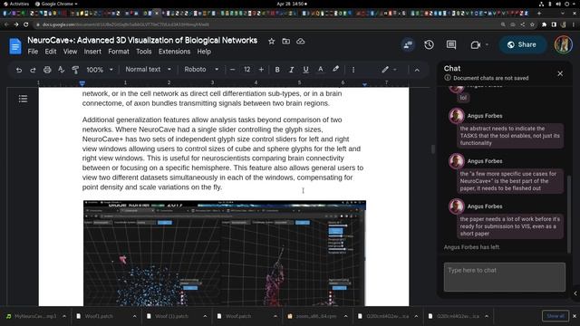Open the Chrome extensions puzzle icon
580x326 pixels.
tap(544, 24)
